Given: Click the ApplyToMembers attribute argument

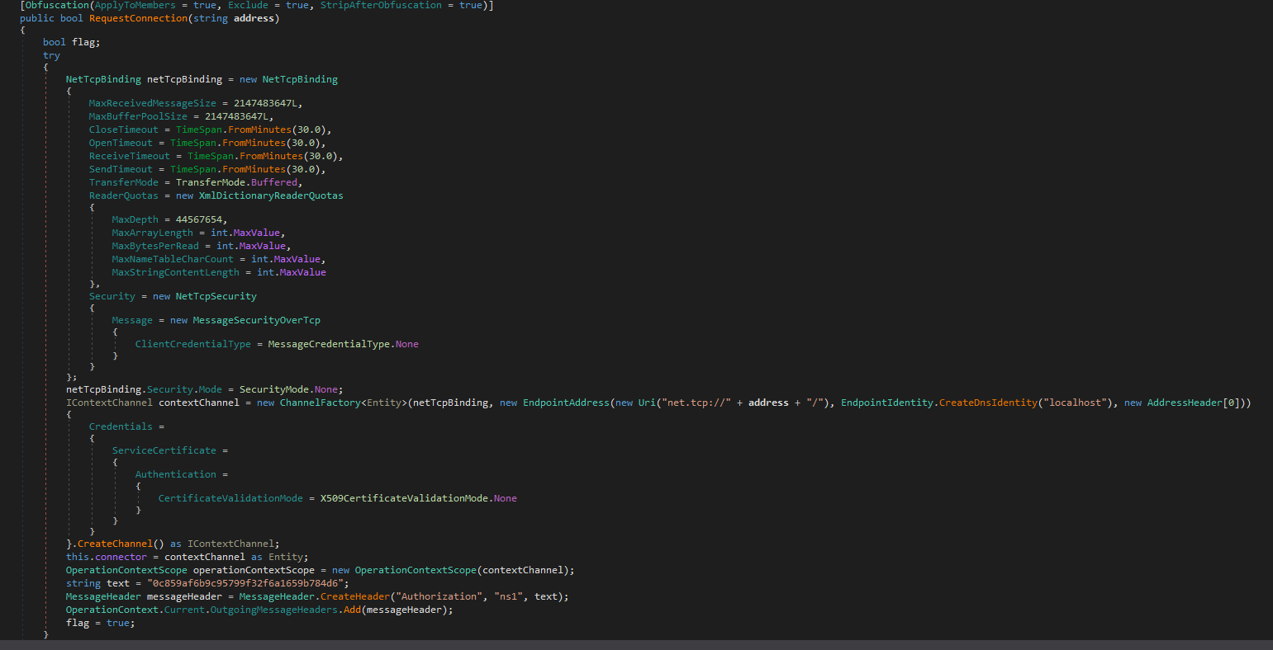Looking at the screenshot, I should pos(136,5).
